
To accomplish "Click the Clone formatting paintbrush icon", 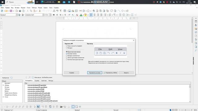I will [40, 11].
